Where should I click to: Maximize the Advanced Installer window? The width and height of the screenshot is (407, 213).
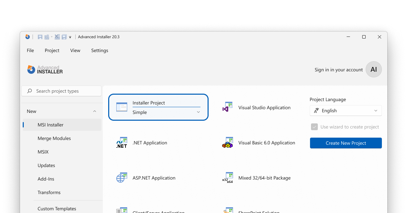(364, 37)
